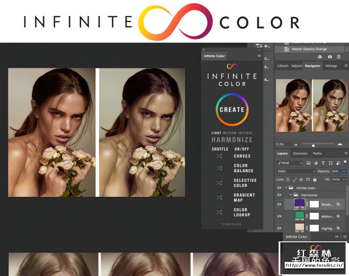
Task: Switch to the Channels tab
Action: tap(300, 153)
